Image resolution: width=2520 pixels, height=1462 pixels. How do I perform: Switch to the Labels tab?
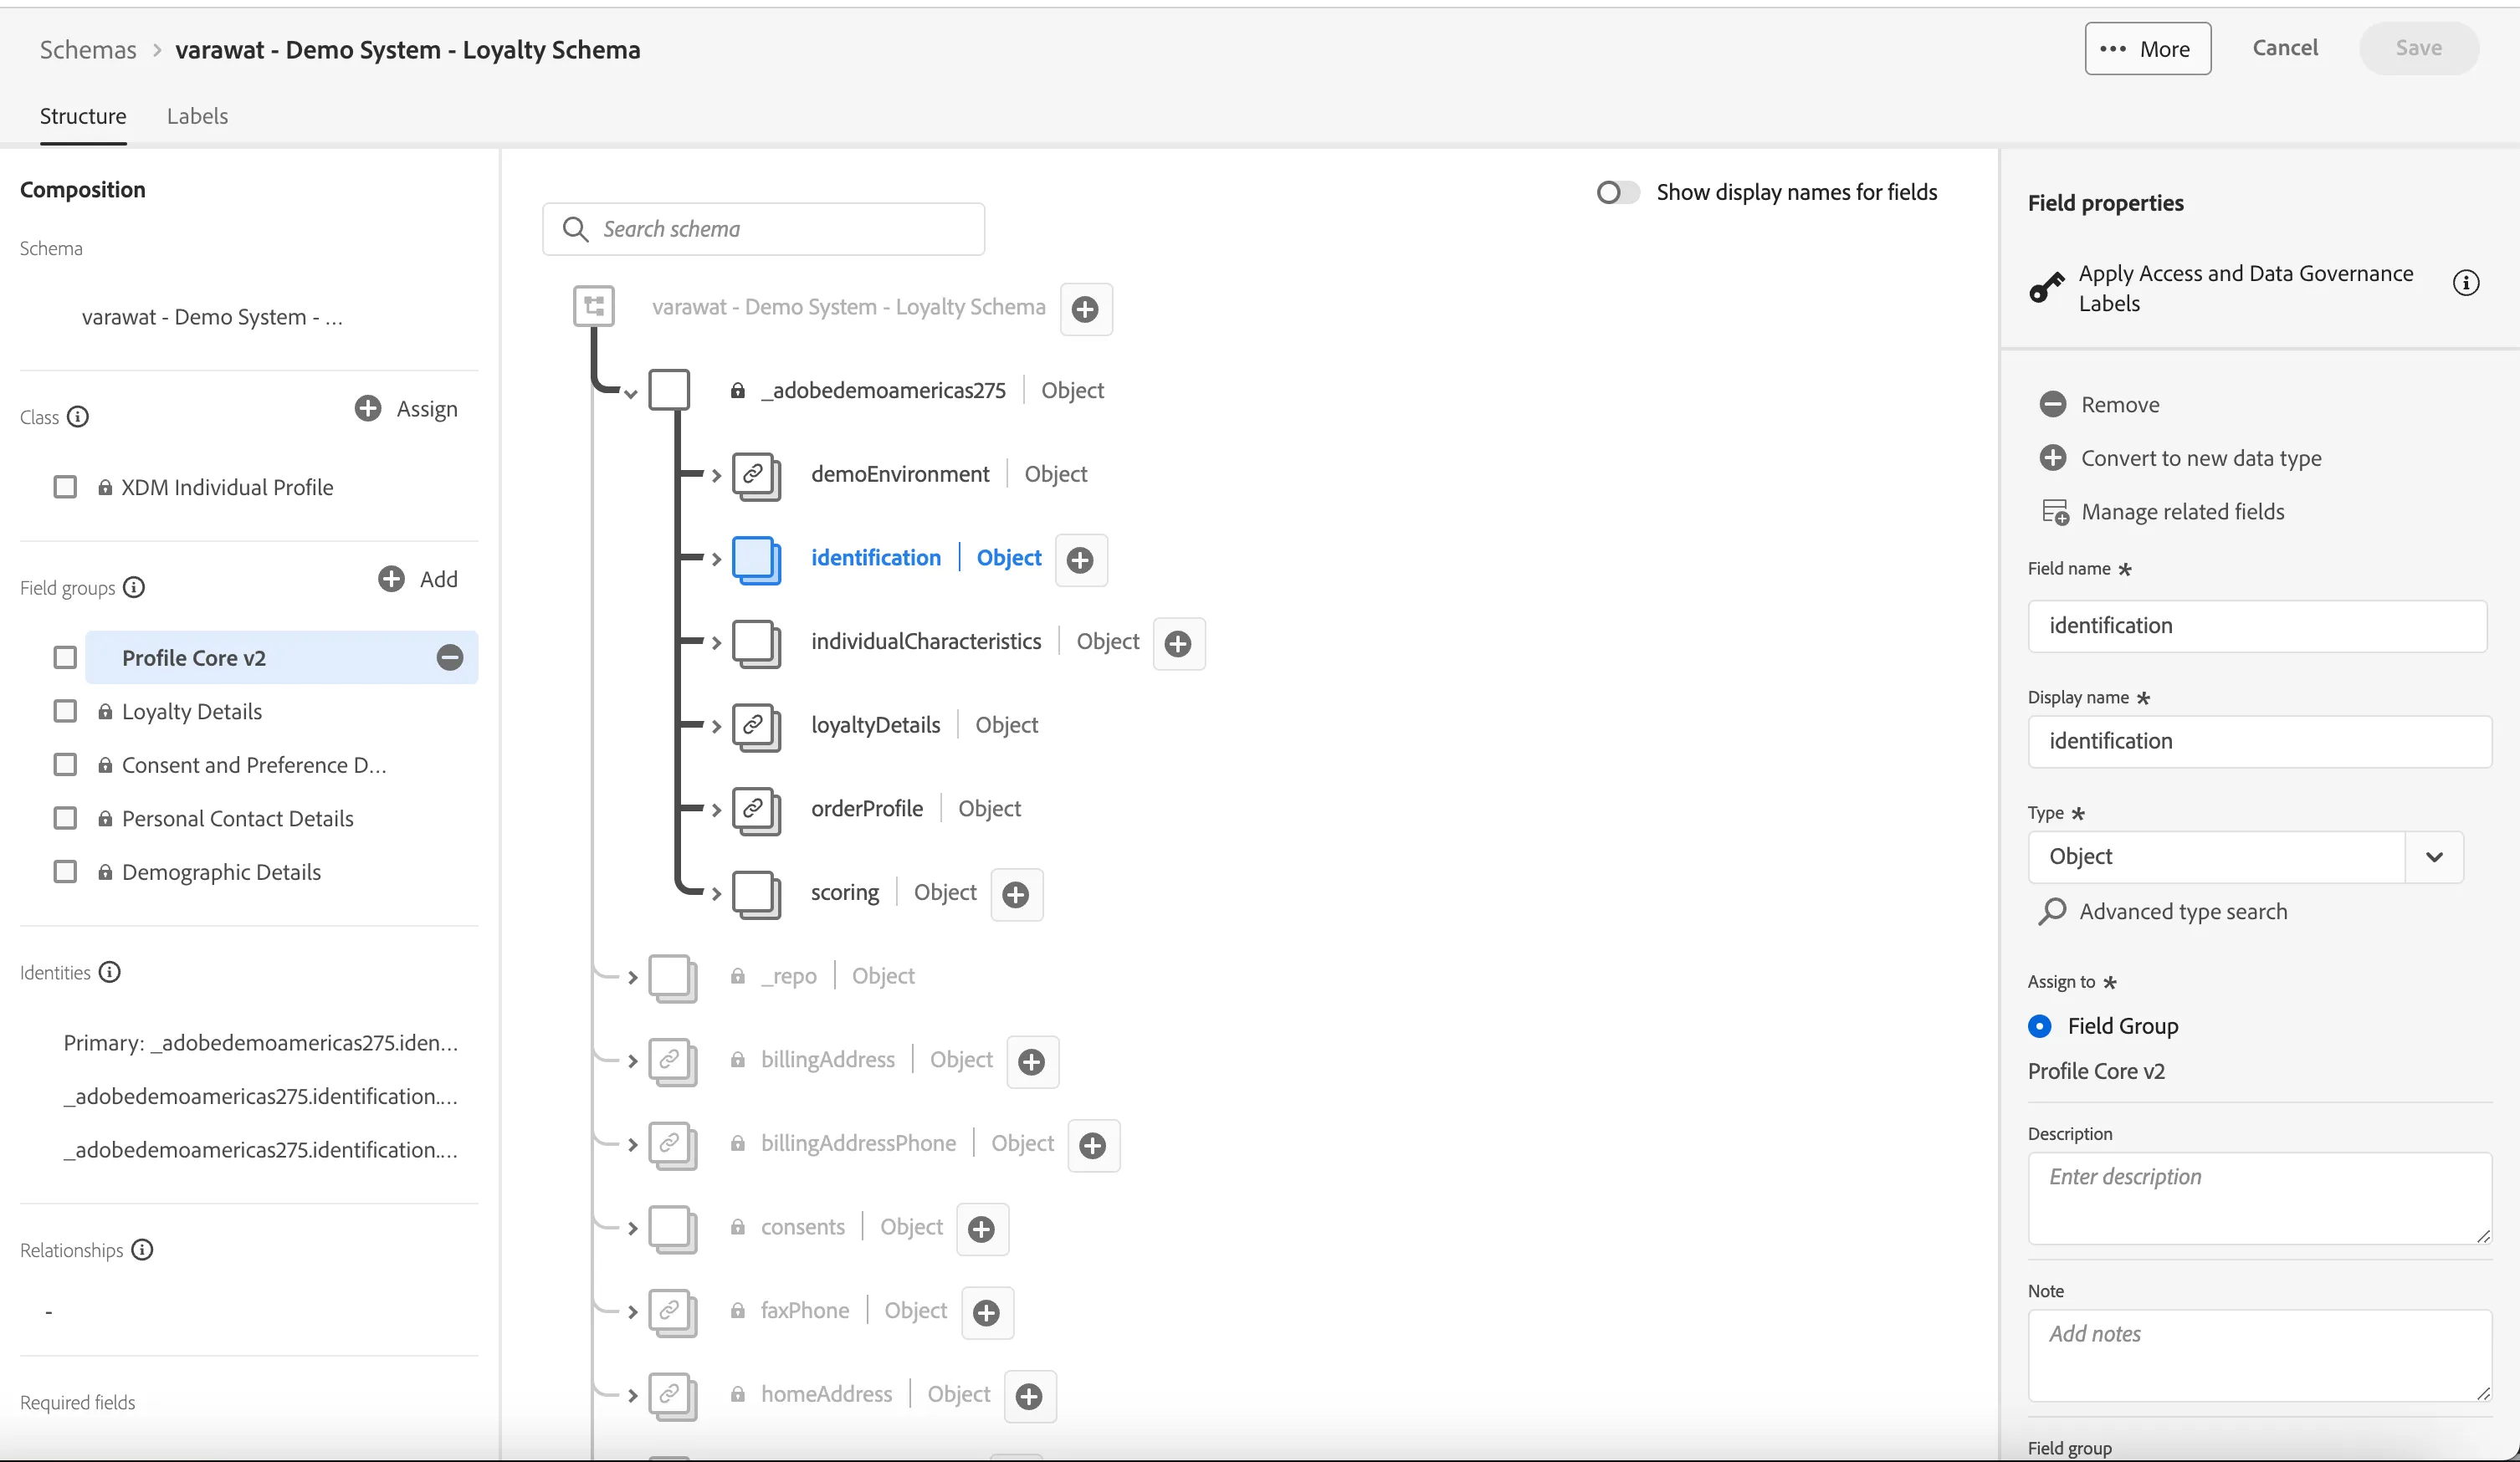[x=197, y=116]
